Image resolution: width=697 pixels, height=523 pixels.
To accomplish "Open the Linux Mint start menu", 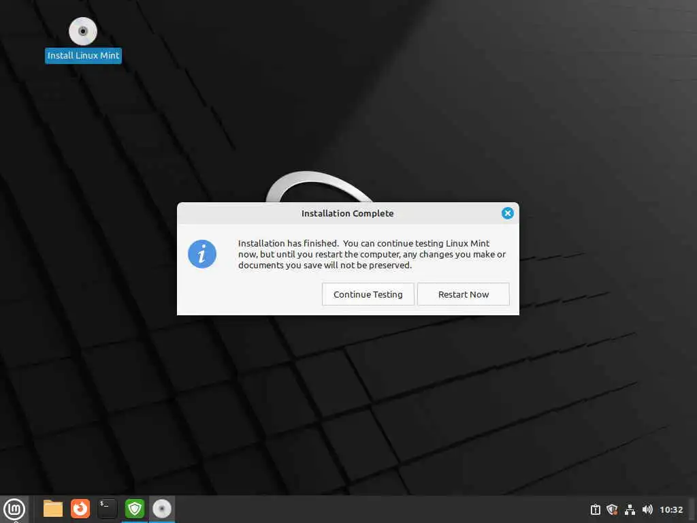I will click(x=14, y=509).
